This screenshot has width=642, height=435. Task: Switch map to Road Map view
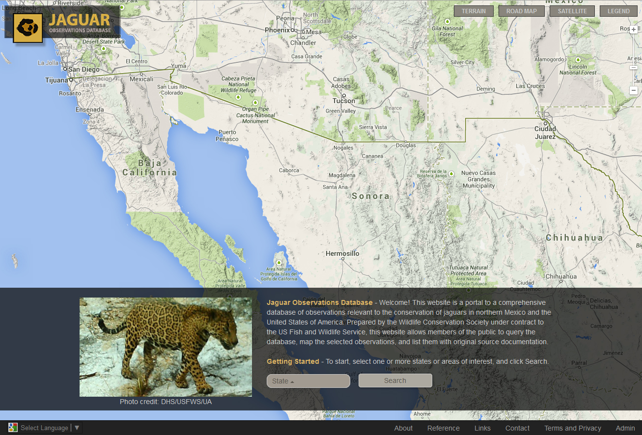click(522, 11)
